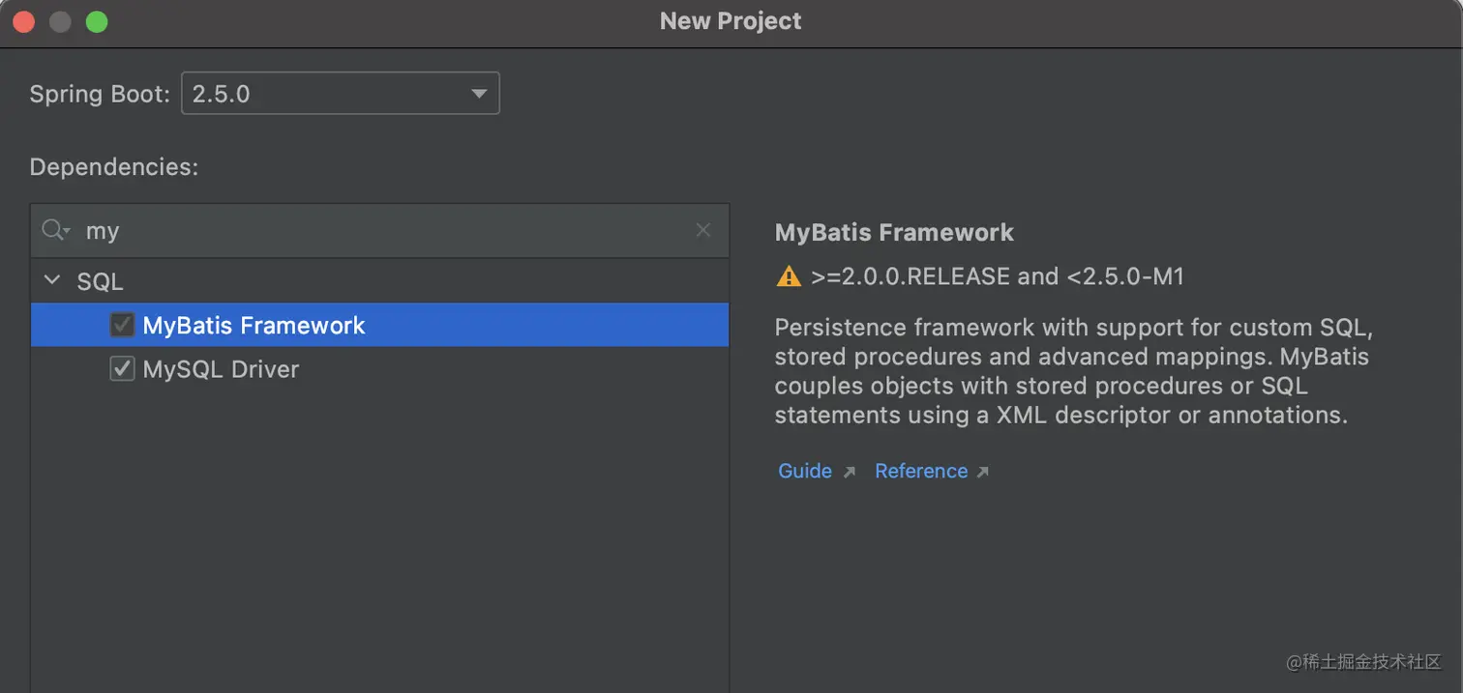This screenshot has height=693, width=1463.
Task: Click the green maximize window button
Action: point(97,21)
